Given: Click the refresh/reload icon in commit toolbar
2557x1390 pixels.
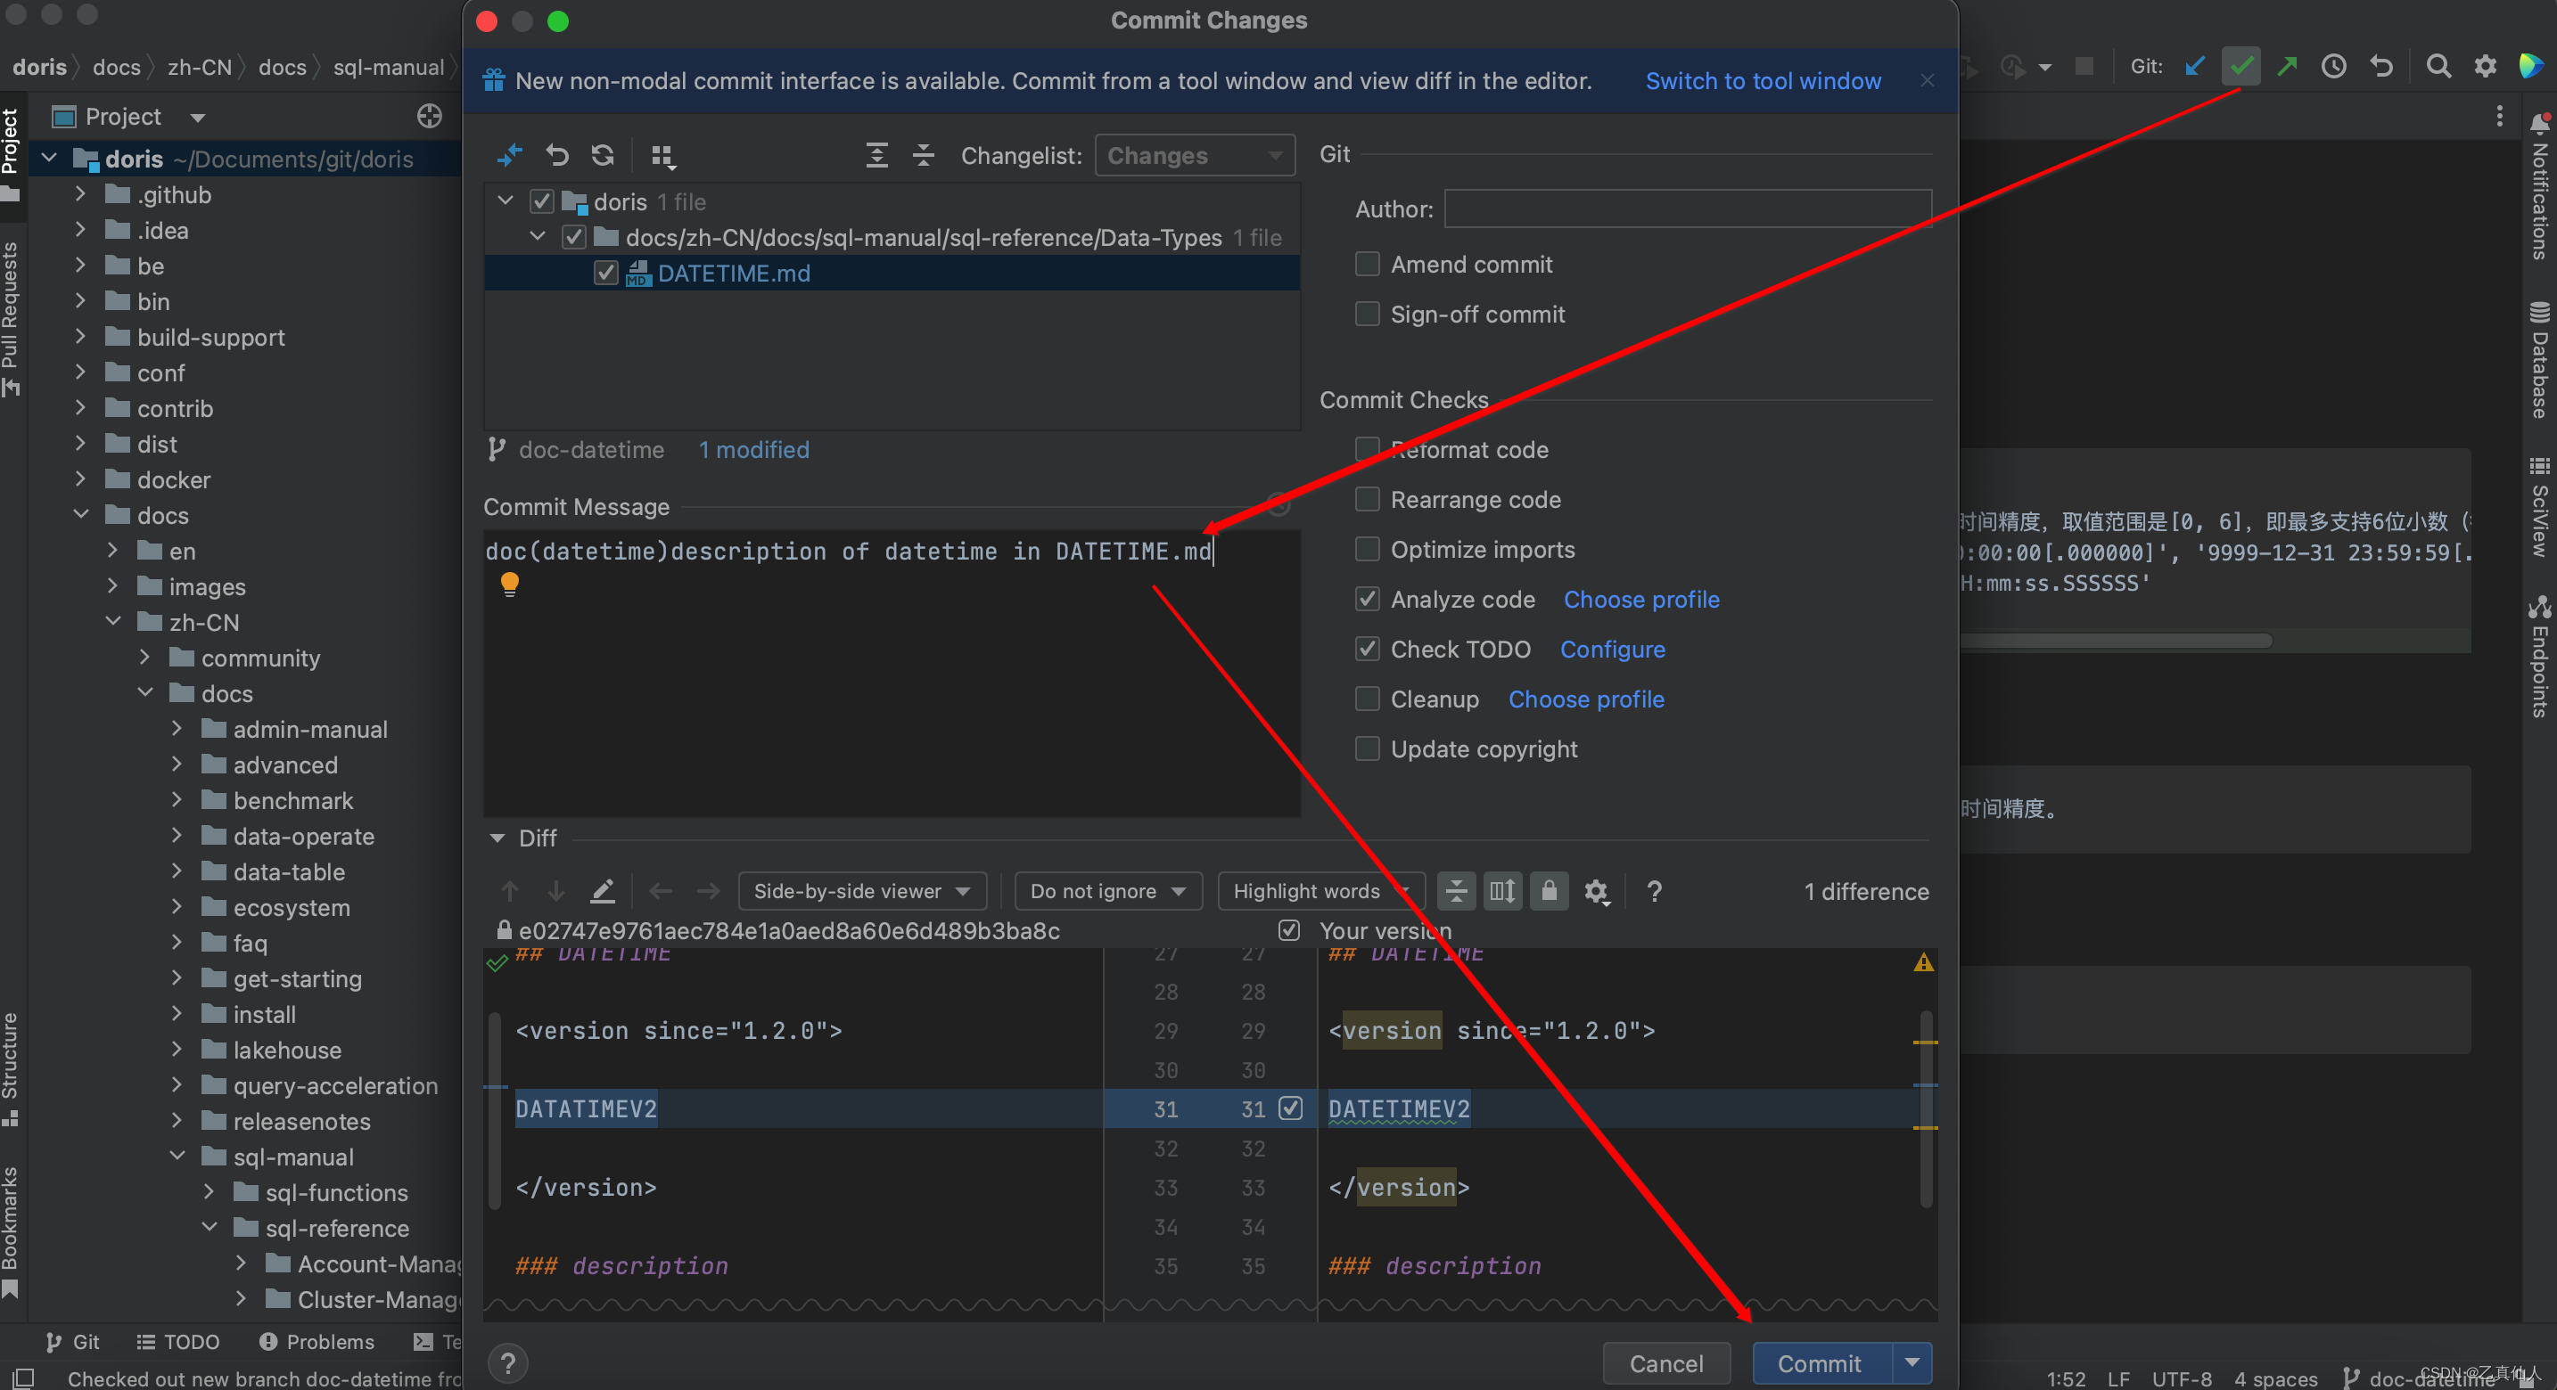Looking at the screenshot, I should click(601, 154).
